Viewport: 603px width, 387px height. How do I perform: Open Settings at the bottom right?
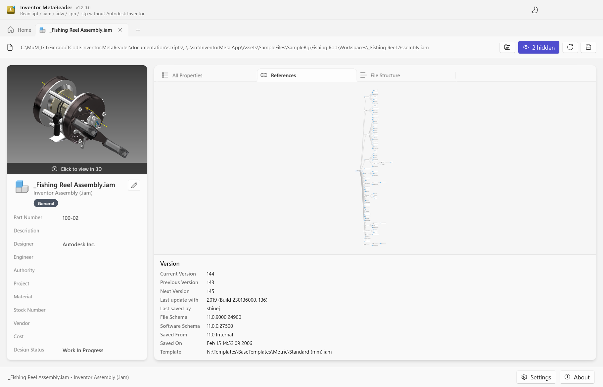(x=536, y=377)
